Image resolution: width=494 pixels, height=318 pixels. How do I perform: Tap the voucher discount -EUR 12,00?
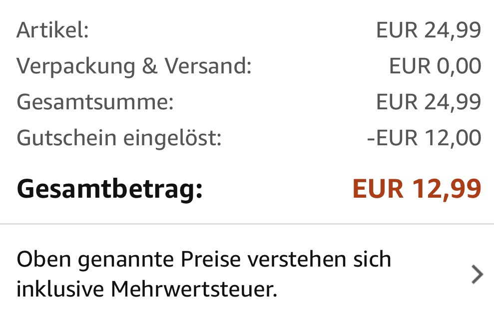(424, 138)
